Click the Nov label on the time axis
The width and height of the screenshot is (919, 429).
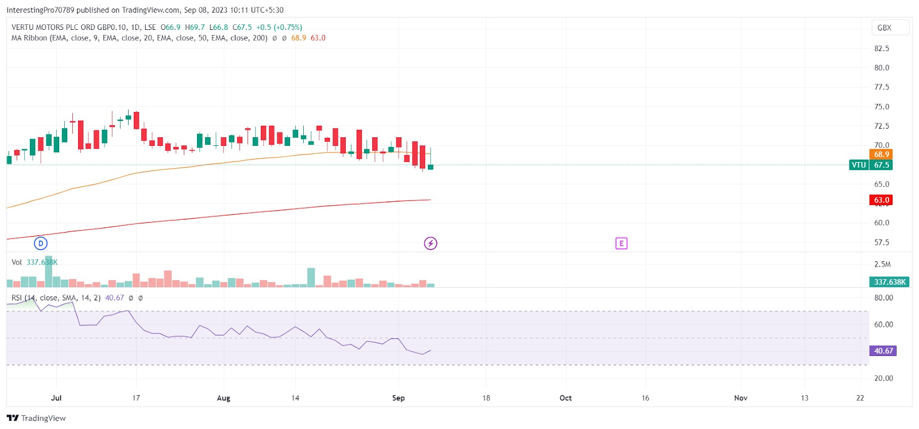pos(741,398)
